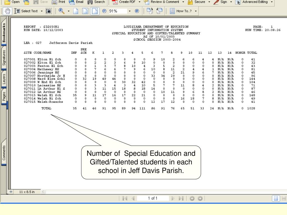Click row 027008 Ward Elem Schl
The image size is (287, 215).
[139, 79]
